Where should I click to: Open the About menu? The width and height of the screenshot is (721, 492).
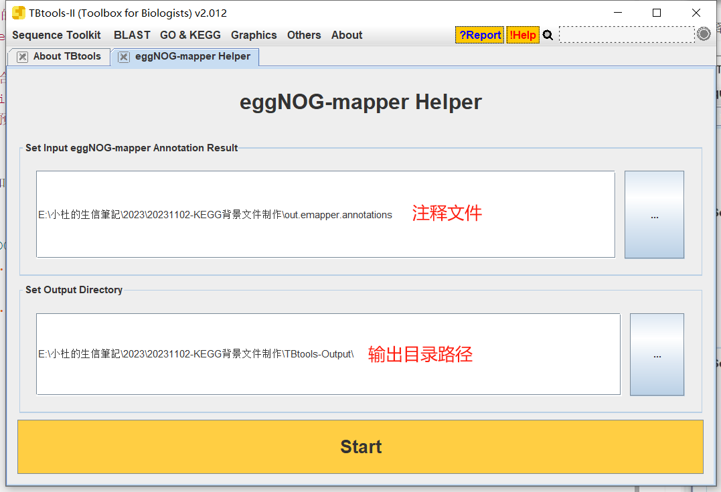347,35
